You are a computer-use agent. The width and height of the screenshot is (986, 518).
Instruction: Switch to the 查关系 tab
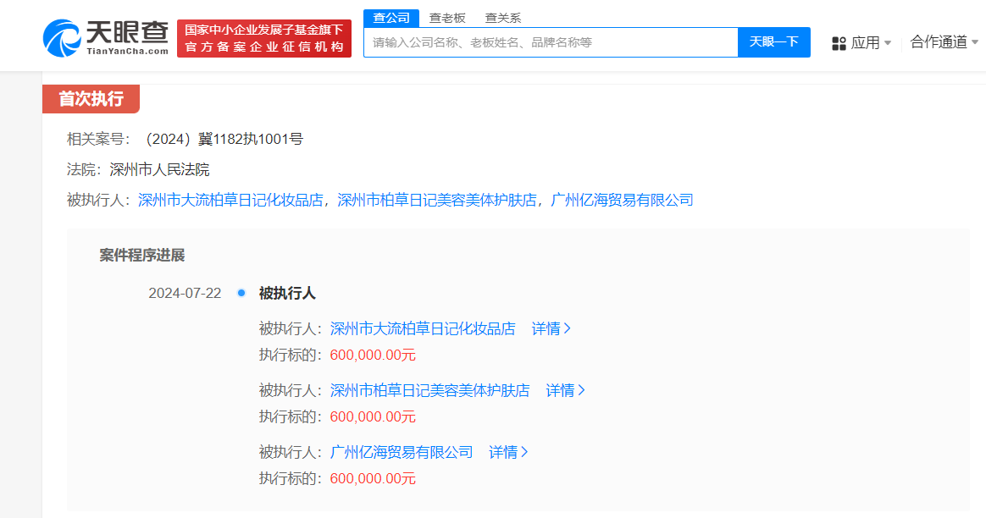pyautogui.click(x=503, y=17)
